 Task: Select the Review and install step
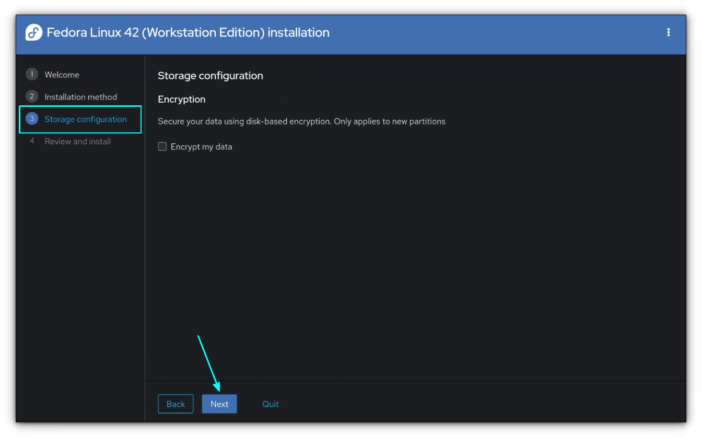pos(78,141)
